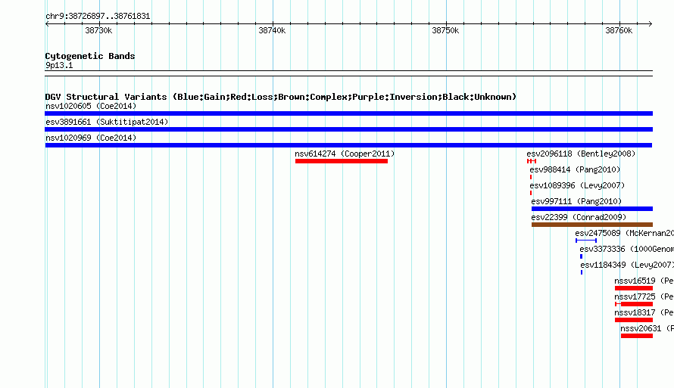Click the esv2475089 blue interval glyph
Viewport: 674px width, 388px height.
(x=586, y=241)
